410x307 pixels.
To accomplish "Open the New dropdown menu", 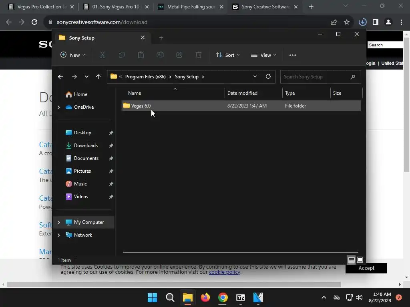I will coord(73,55).
